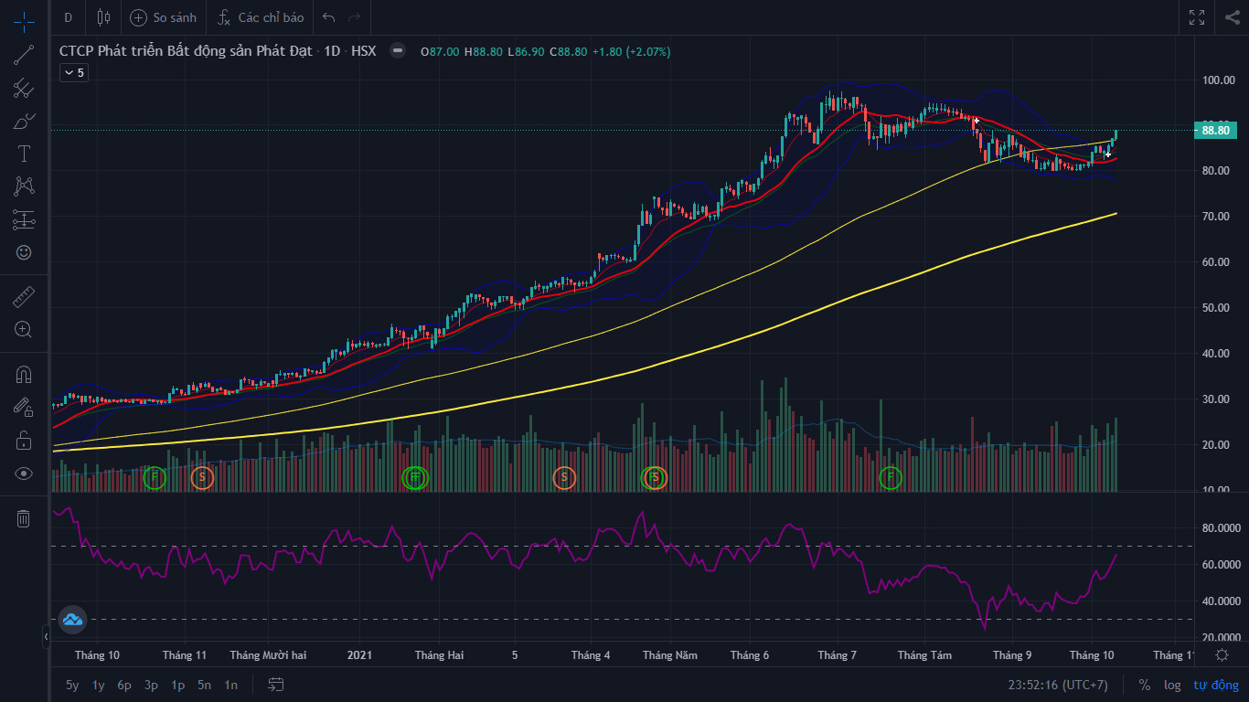
Task: Open the emoji icons tool
Action: 24,252
